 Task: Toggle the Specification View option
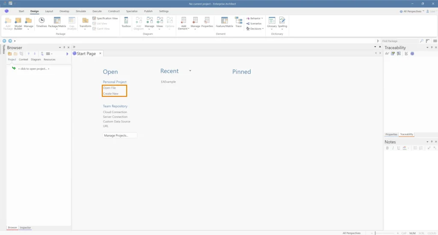[105, 18]
